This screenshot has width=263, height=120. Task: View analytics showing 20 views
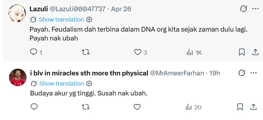(193, 107)
